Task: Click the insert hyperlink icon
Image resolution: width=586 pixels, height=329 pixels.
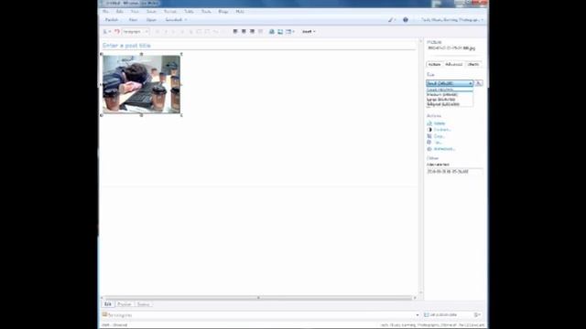Action: tap(272, 32)
